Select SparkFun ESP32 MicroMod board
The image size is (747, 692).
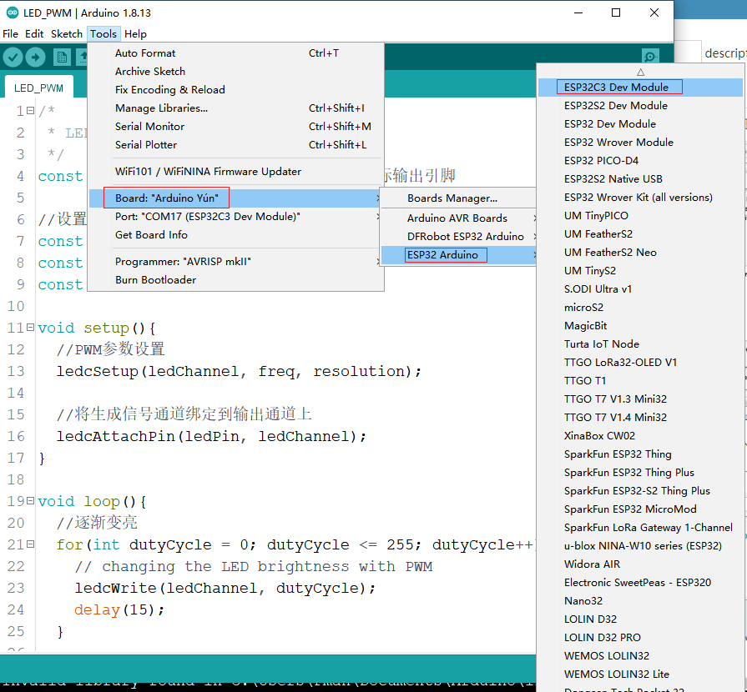coord(640,509)
